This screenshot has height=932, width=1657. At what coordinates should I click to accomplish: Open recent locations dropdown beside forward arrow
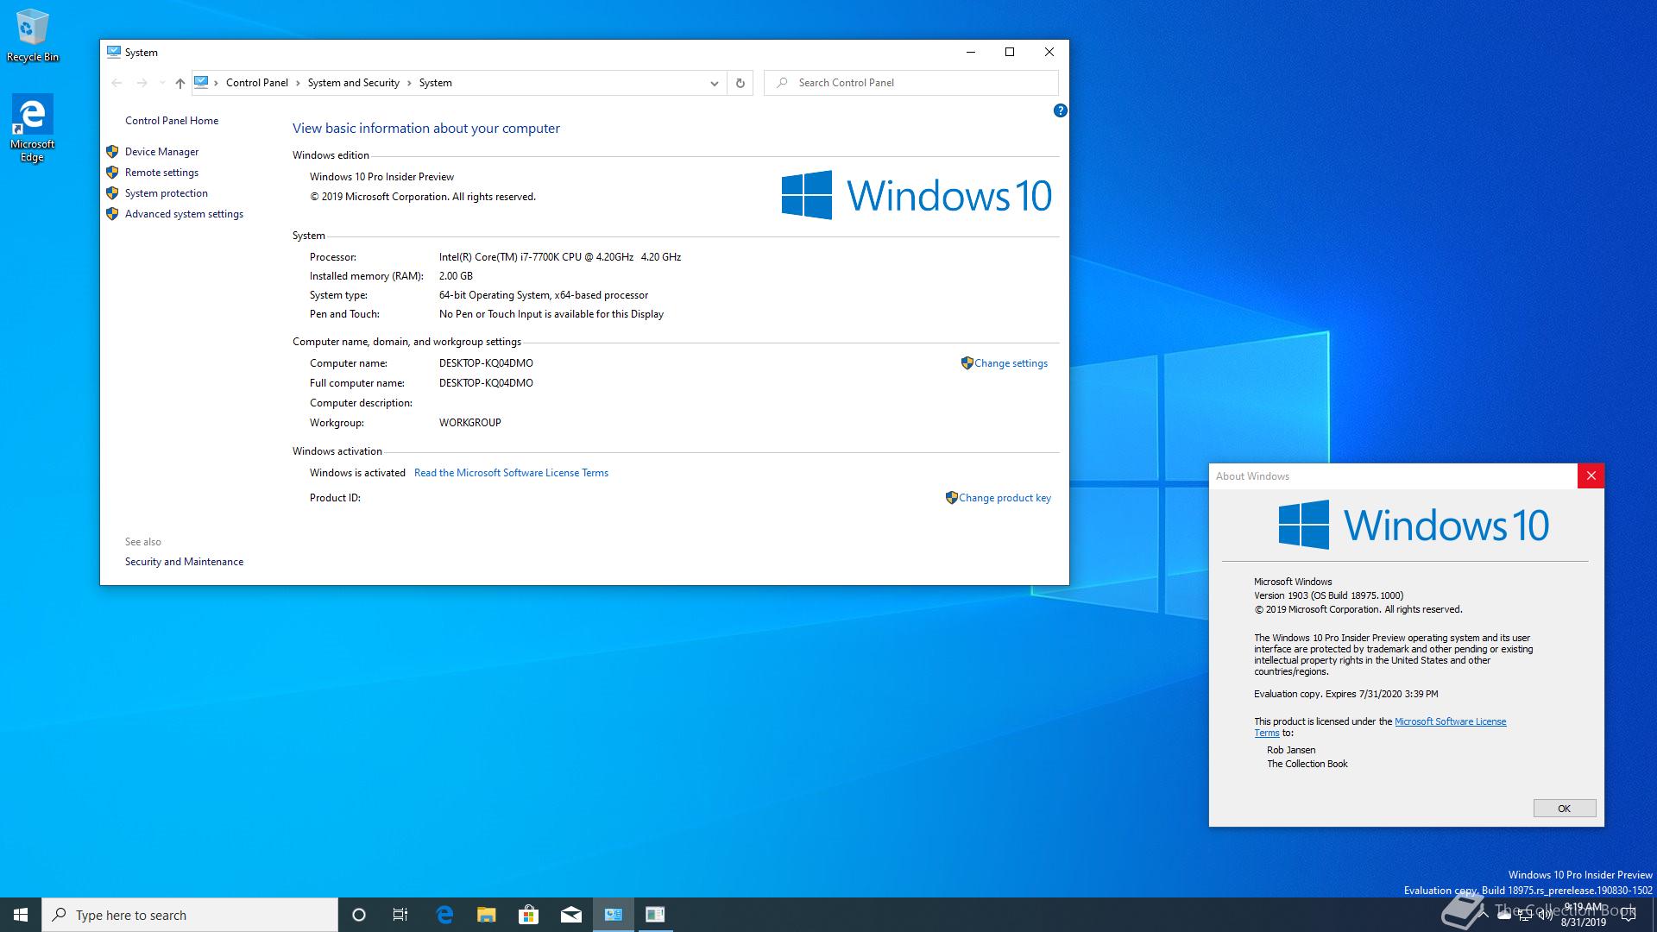(161, 83)
